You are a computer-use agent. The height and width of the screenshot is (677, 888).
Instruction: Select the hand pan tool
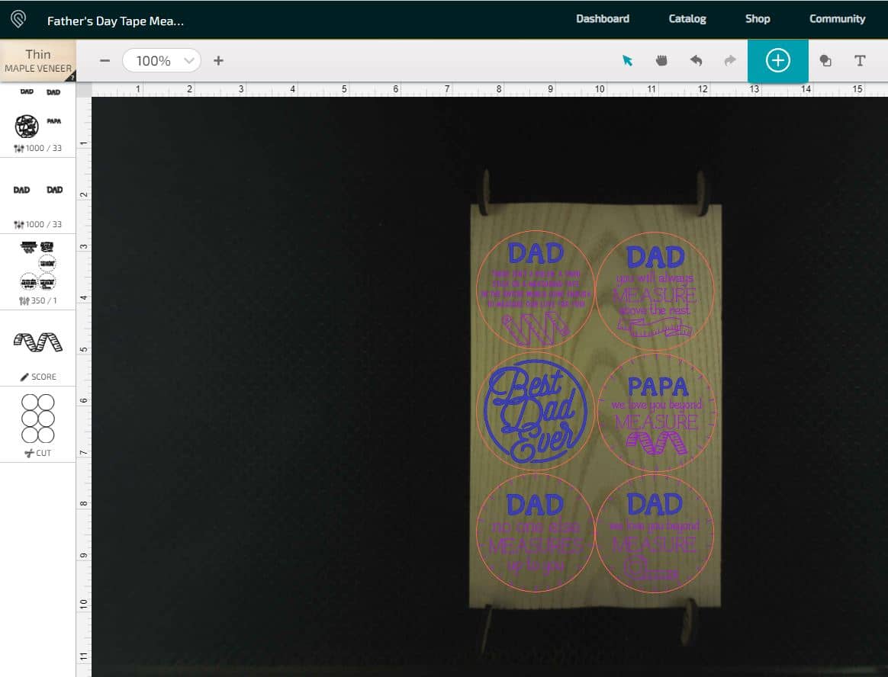661,60
